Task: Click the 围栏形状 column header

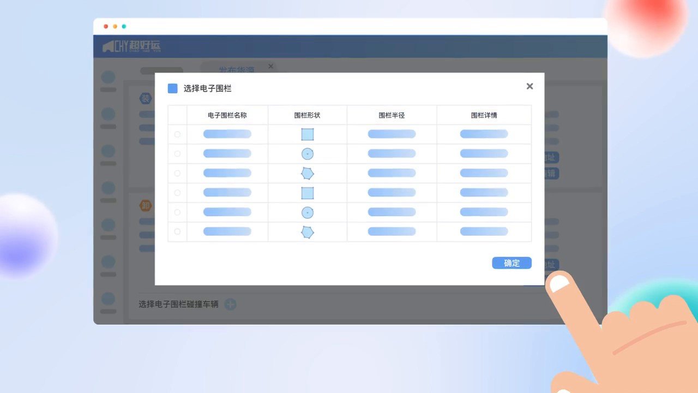Action: coord(307,115)
